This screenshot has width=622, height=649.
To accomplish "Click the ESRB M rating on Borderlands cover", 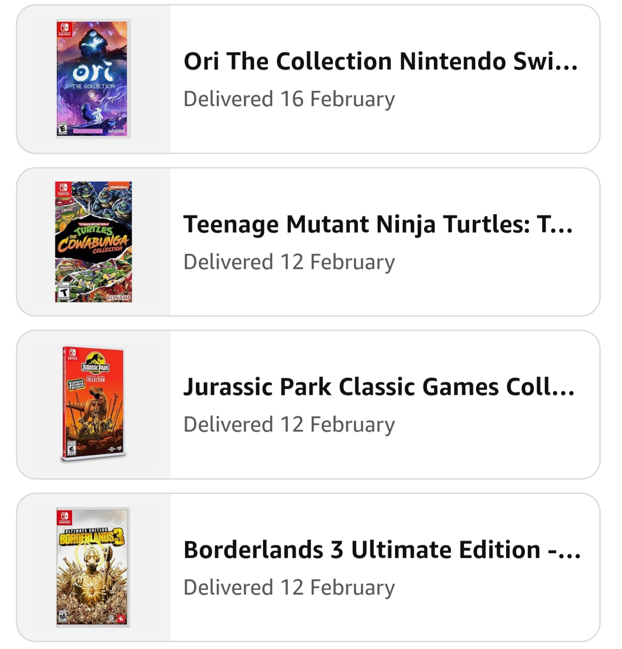I will [x=64, y=618].
